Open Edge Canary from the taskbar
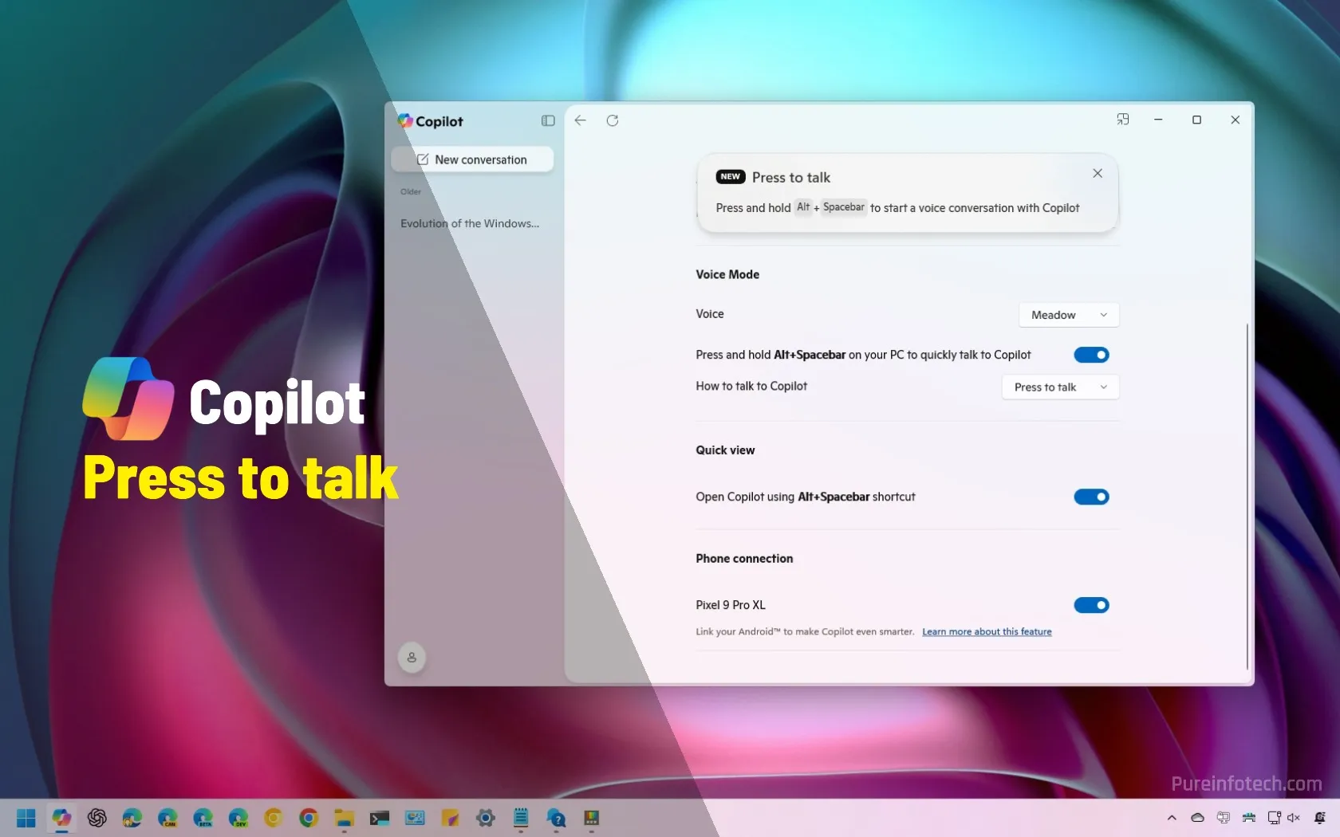The height and width of the screenshot is (837, 1340). tap(167, 818)
